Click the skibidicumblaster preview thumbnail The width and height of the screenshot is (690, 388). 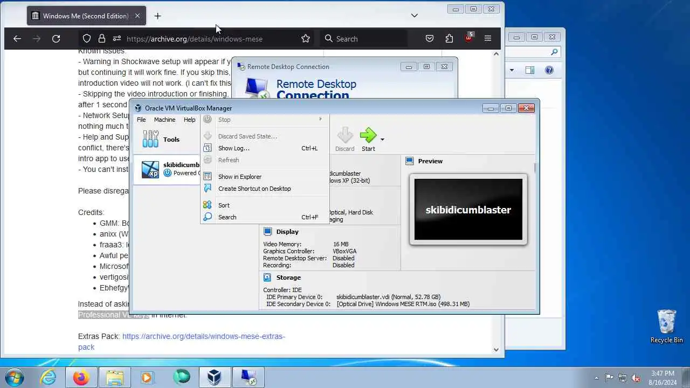[x=468, y=210]
